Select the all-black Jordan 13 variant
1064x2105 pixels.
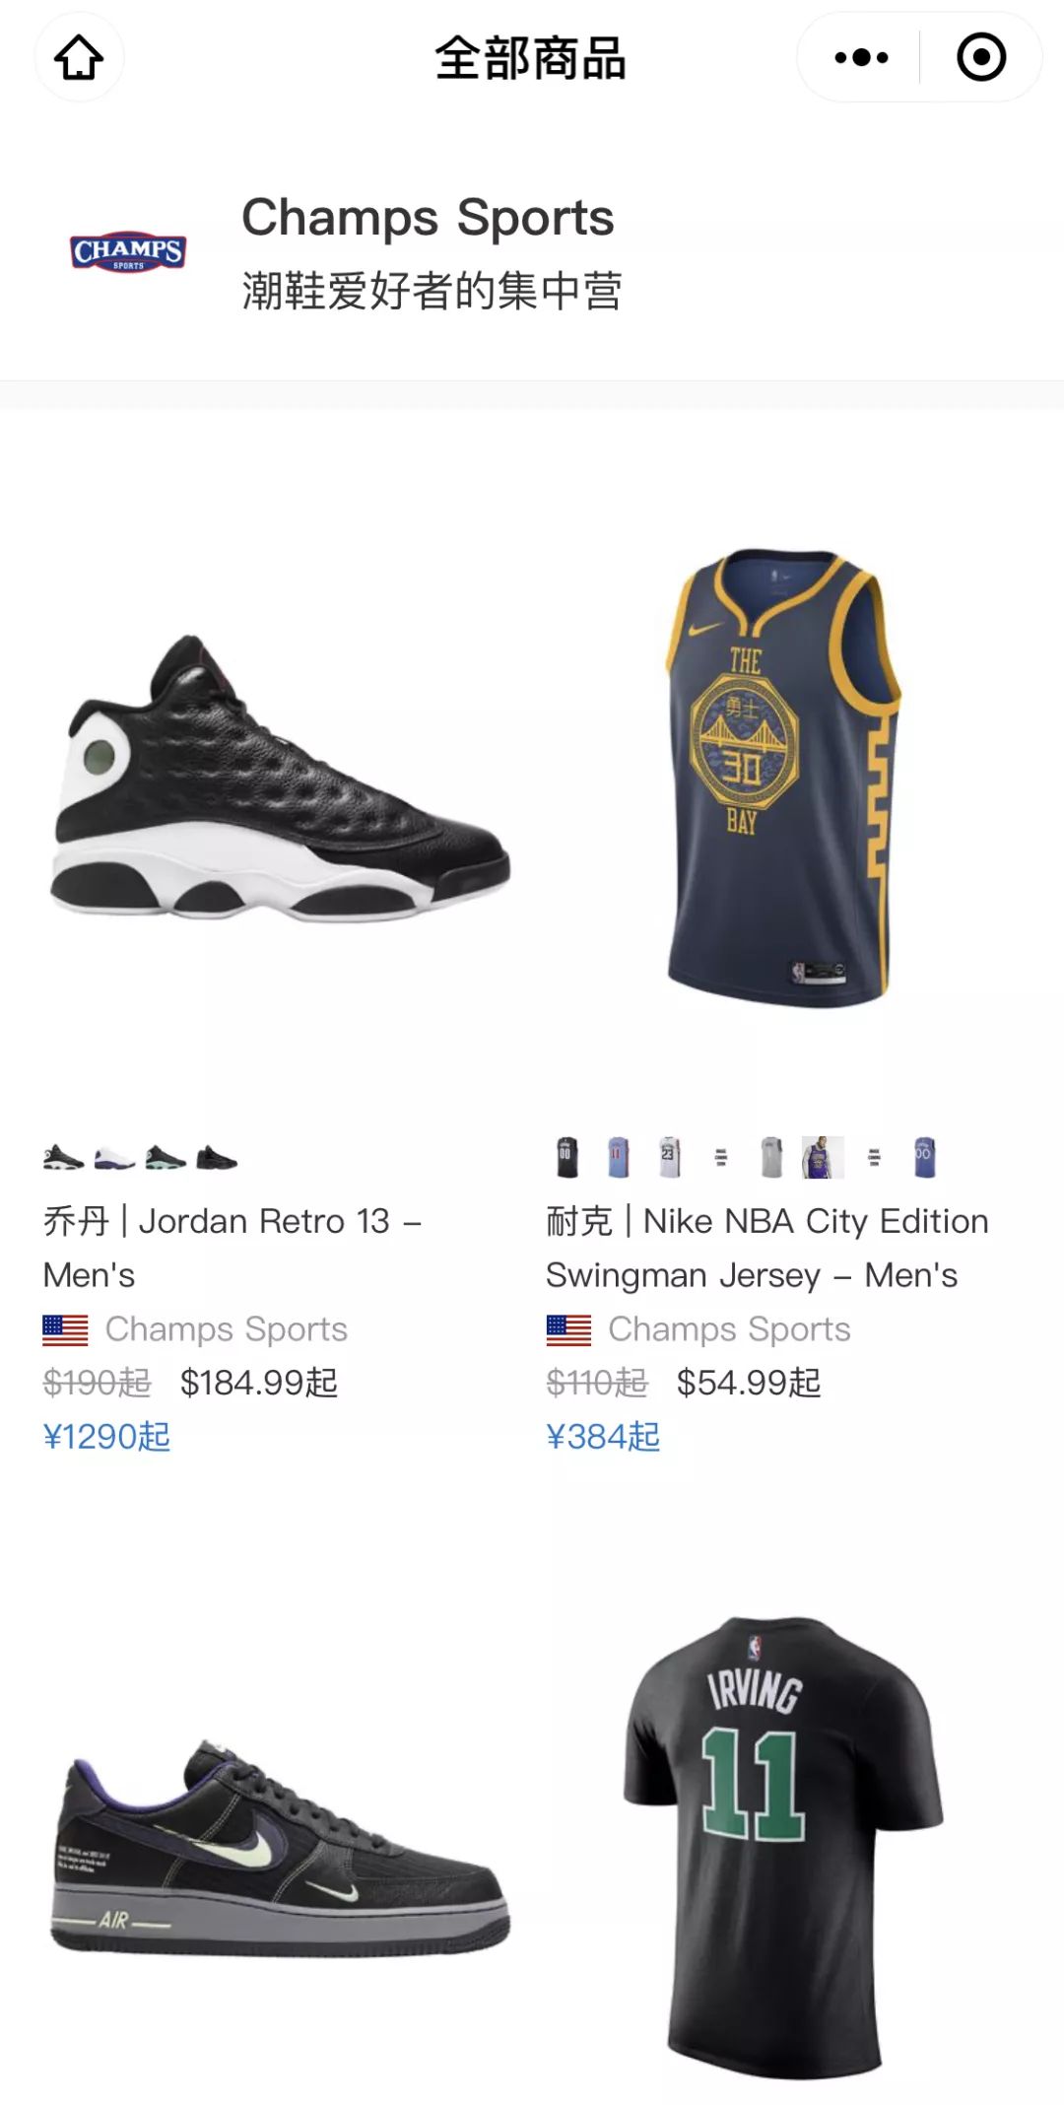click(217, 1158)
